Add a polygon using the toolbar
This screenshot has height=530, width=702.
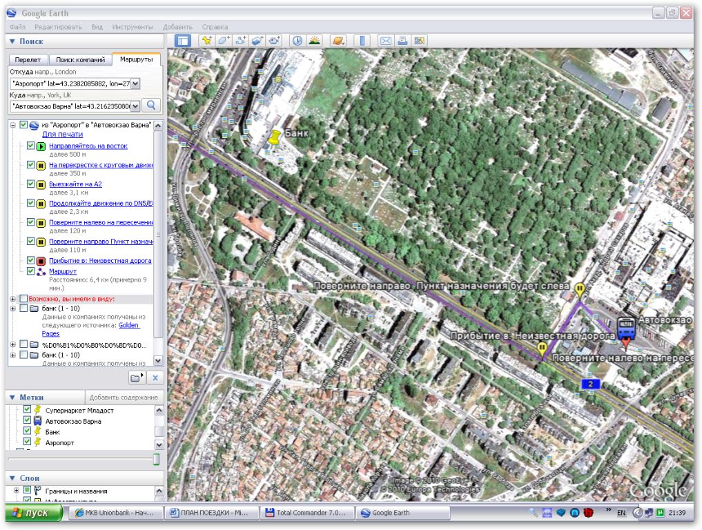(223, 41)
